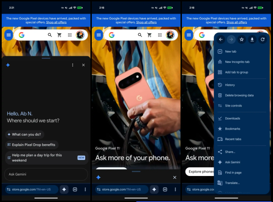The image size is (273, 202).
Task: Tap URL bar in middle phone screen
Action: pos(122,189)
